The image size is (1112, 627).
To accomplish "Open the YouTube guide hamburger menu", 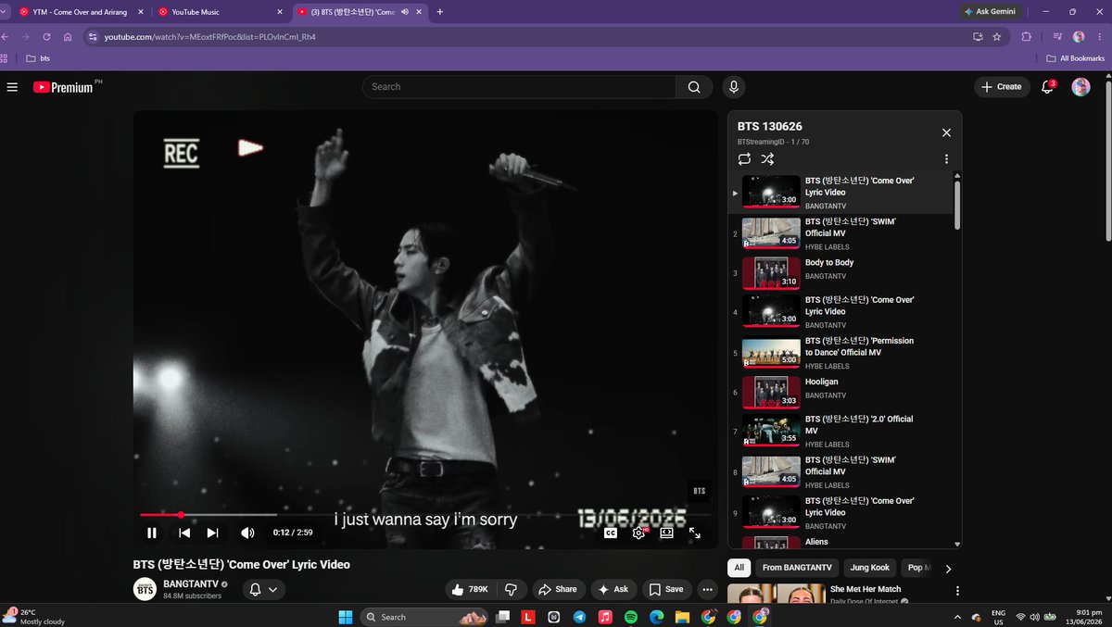I will click(x=12, y=87).
